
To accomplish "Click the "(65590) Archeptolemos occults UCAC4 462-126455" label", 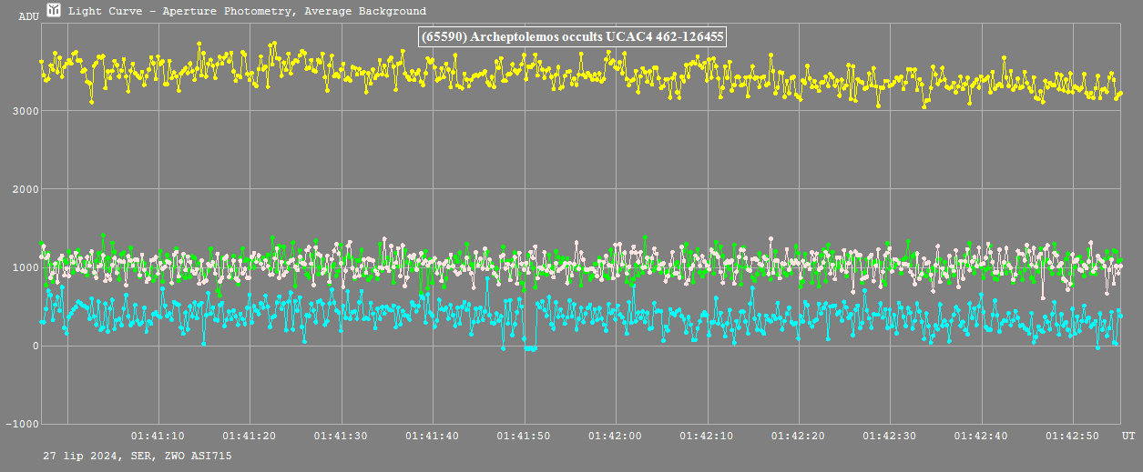I will click(573, 36).
